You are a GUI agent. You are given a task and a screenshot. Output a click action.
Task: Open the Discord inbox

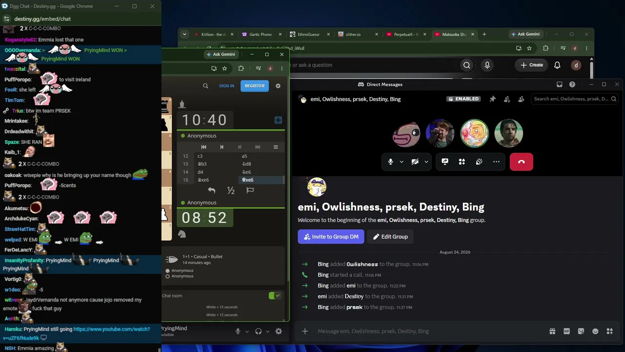click(560, 85)
